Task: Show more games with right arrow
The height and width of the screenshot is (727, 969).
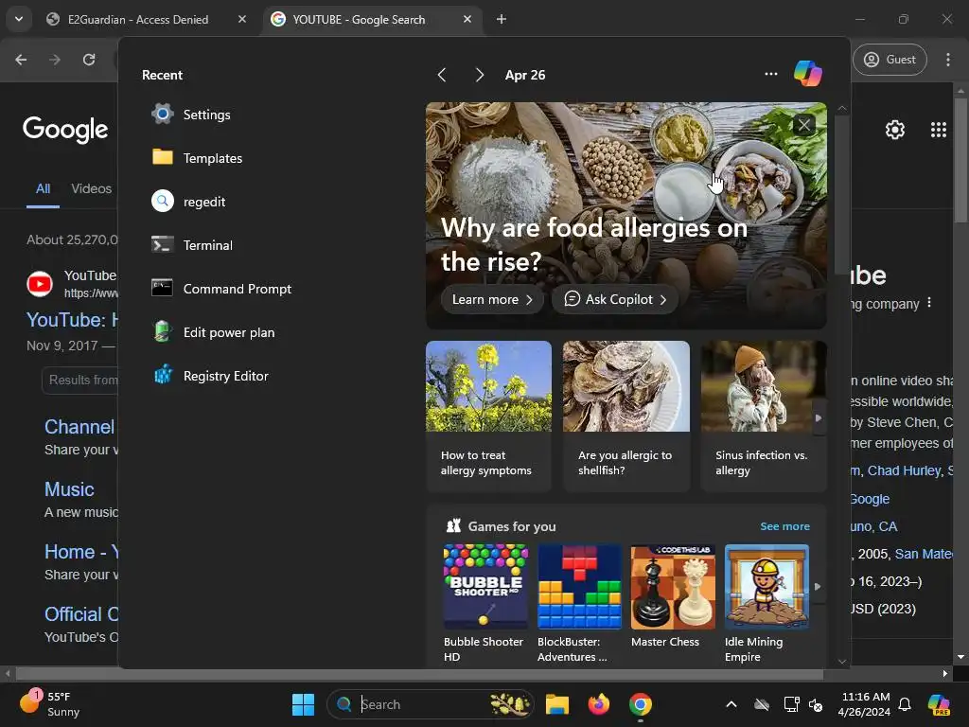Action: point(818,586)
